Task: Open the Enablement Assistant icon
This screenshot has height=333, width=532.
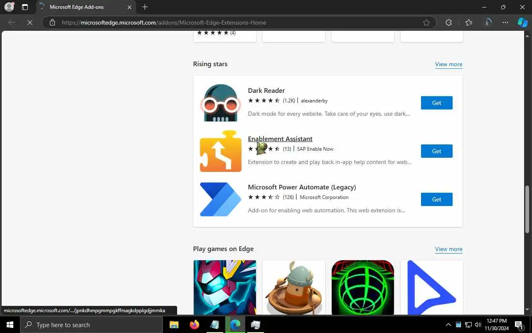Action: click(x=221, y=151)
